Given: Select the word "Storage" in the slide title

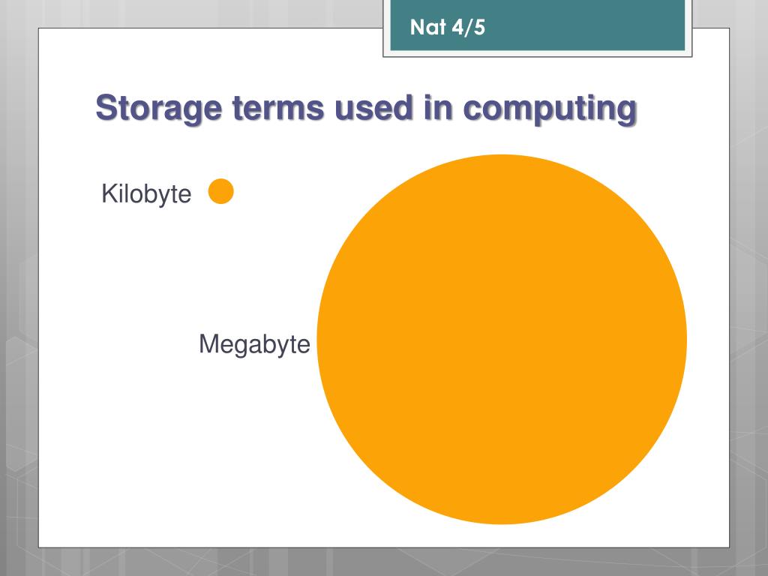Looking at the screenshot, I should click(x=159, y=109).
